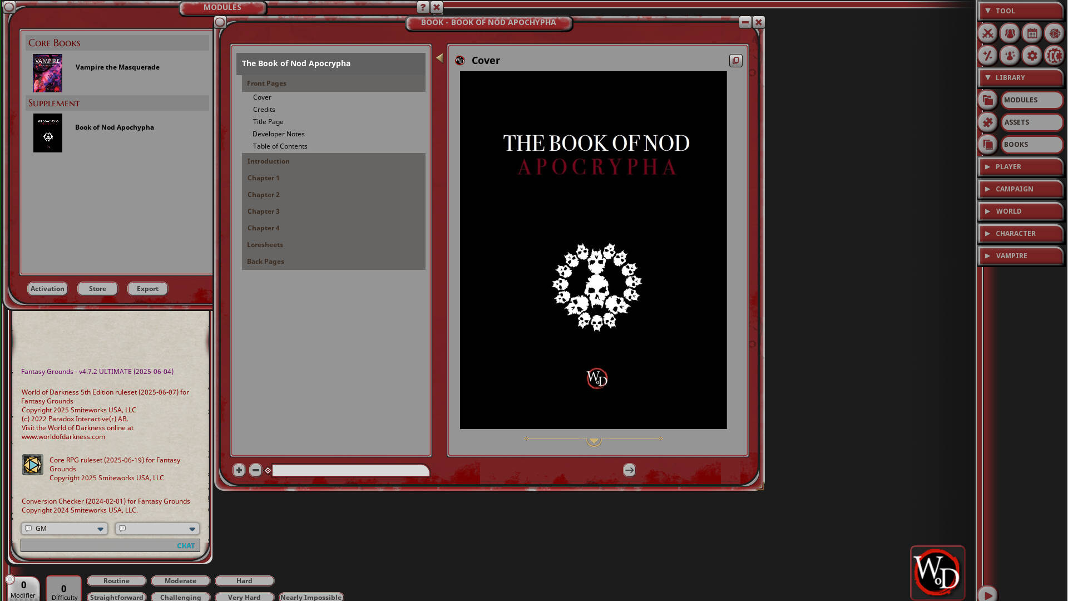Click the Modules folder icon in Library
Viewport: 1068px width, 601px height.
point(987,100)
